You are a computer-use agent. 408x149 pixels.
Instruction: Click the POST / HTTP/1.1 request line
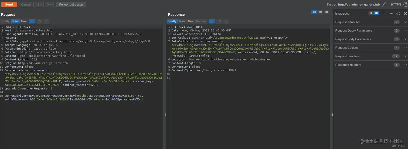click(17, 27)
